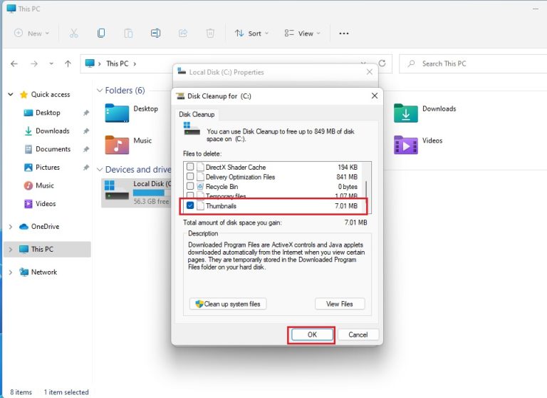Uncheck the Thumbnails checkbox

190,205
